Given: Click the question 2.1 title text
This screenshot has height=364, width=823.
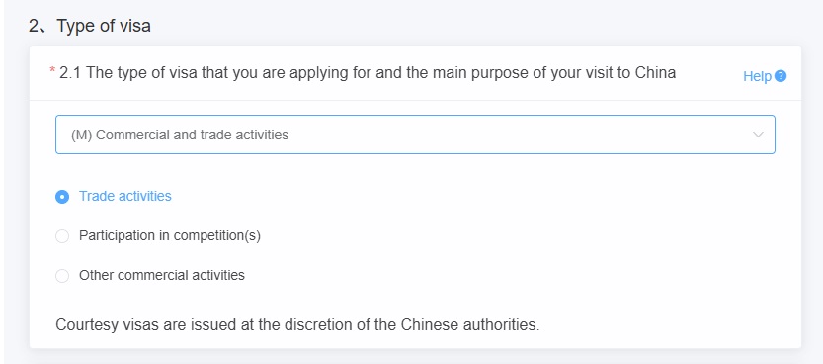Looking at the screenshot, I should click(368, 73).
